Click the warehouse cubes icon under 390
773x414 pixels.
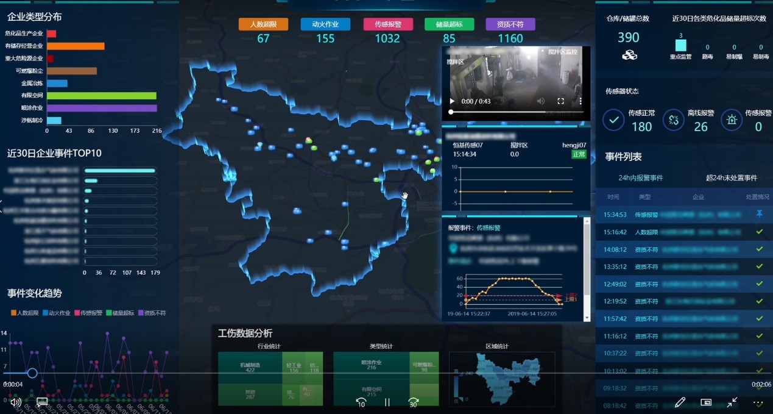[x=629, y=55]
